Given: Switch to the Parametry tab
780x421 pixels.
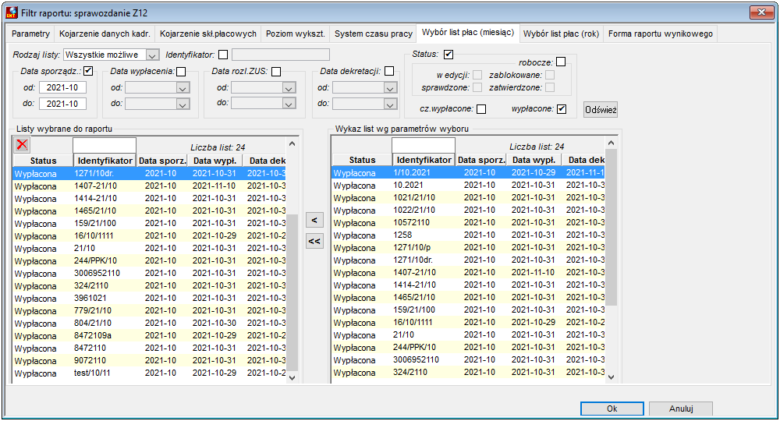Looking at the screenshot, I should coord(31,34).
